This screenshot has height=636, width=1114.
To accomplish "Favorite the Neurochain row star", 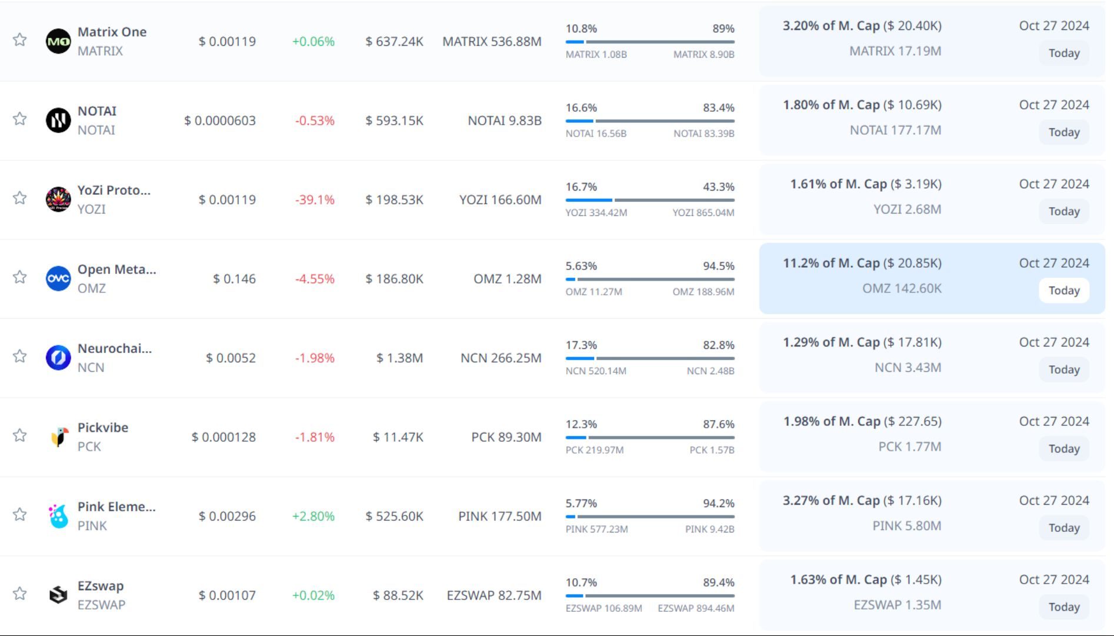I will click(x=20, y=357).
